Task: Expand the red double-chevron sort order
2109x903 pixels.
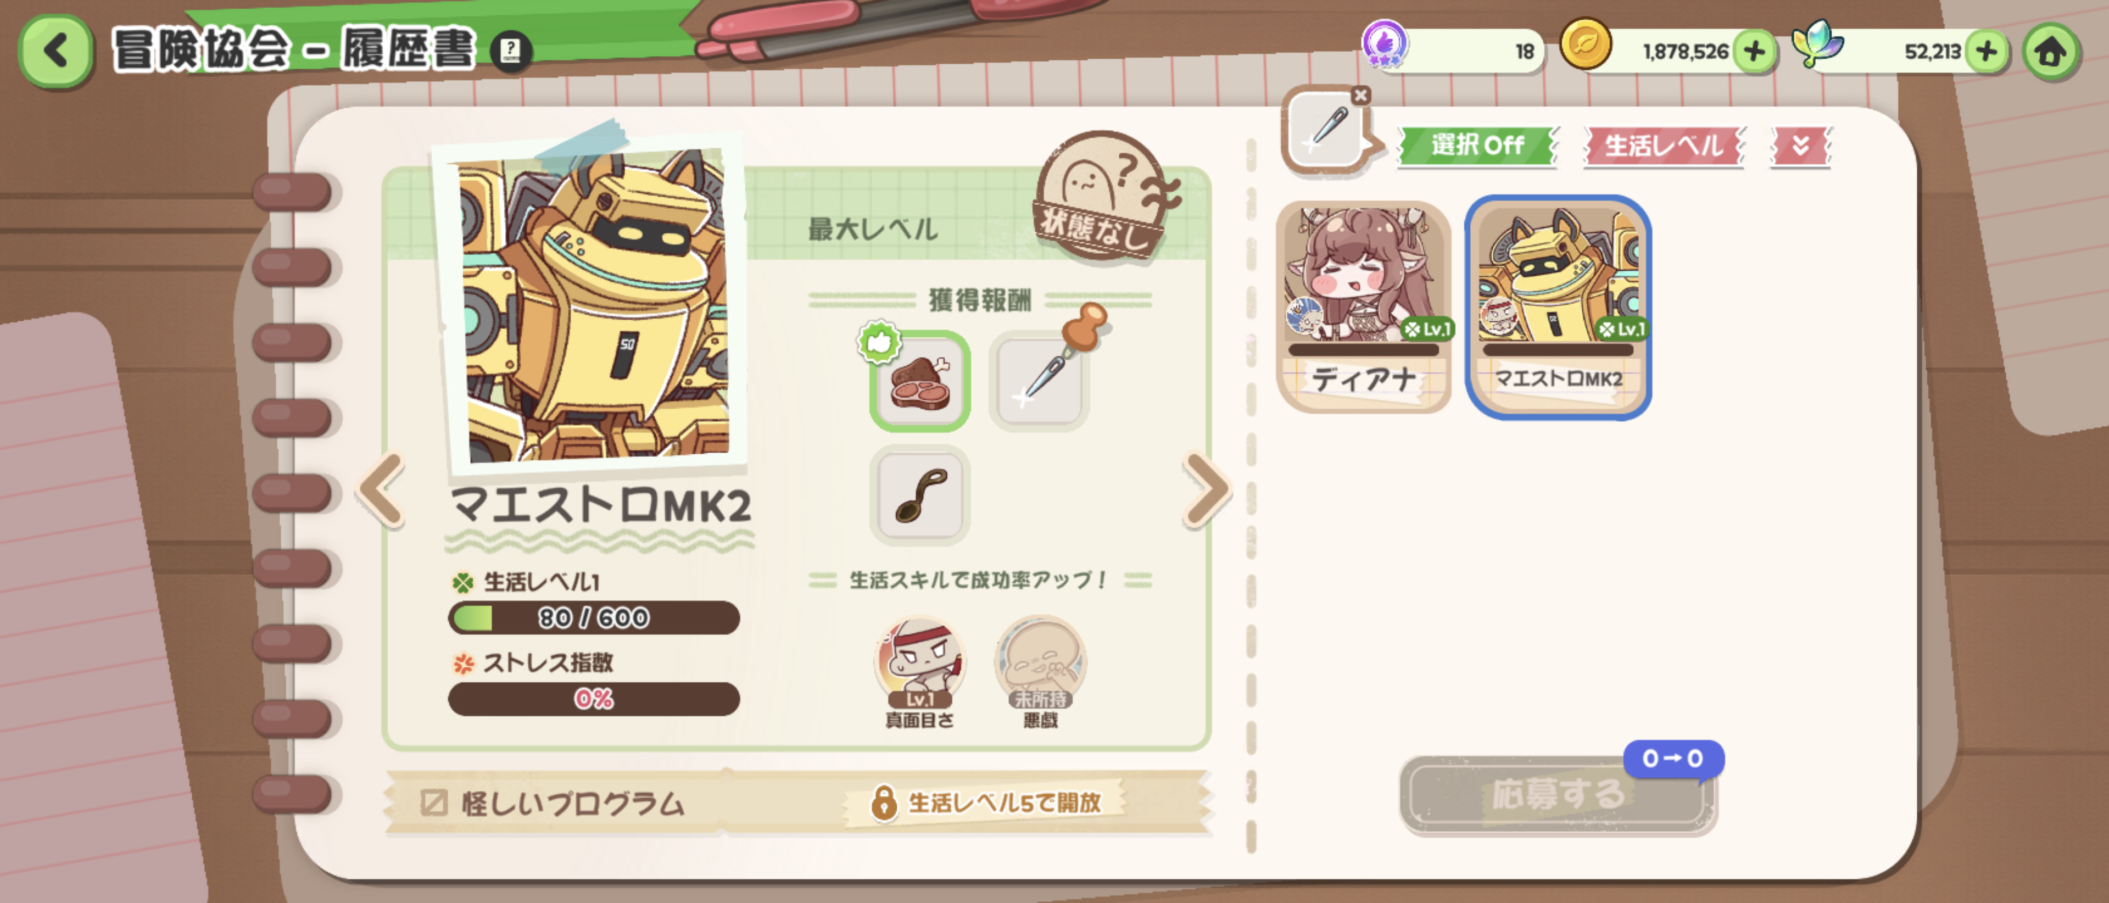Action: 1800,146
